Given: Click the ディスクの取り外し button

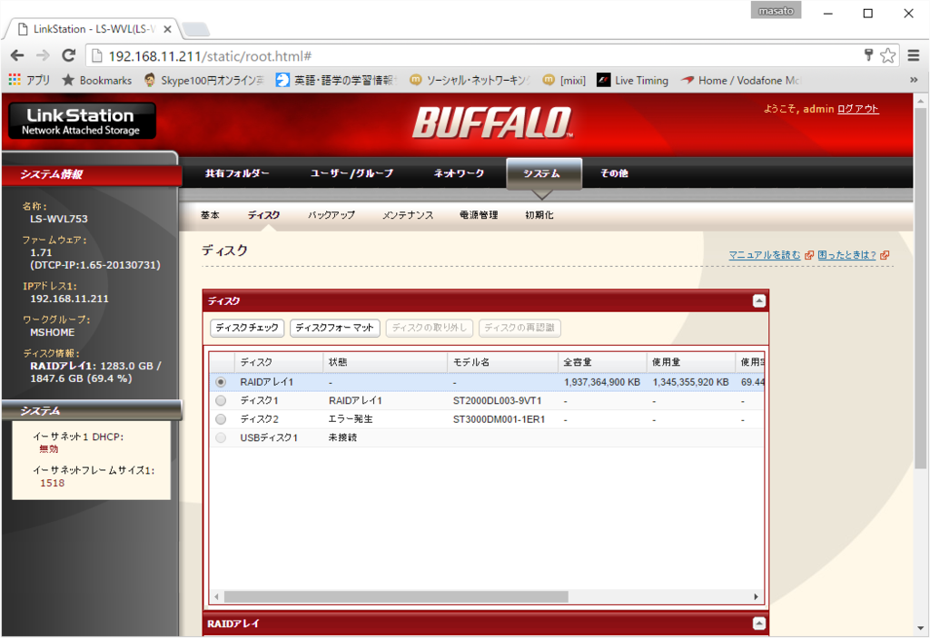Looking at the screenshot, I should click(x=429, y=328).
